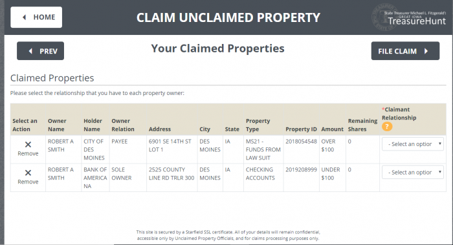
Task: Click the TreasureHunt logo text
Action: click(417, 21)
